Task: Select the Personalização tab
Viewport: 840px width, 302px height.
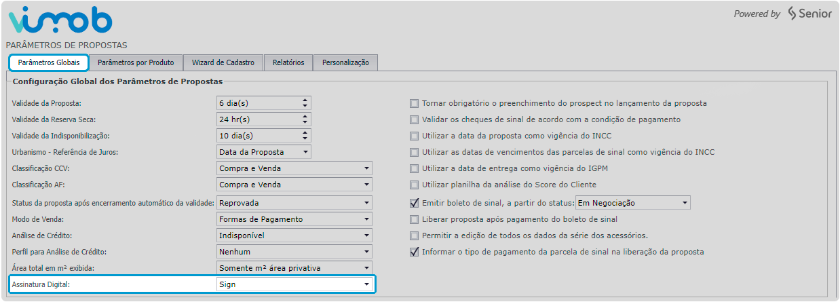Action: pyautogui.click(x=345, y=62)
